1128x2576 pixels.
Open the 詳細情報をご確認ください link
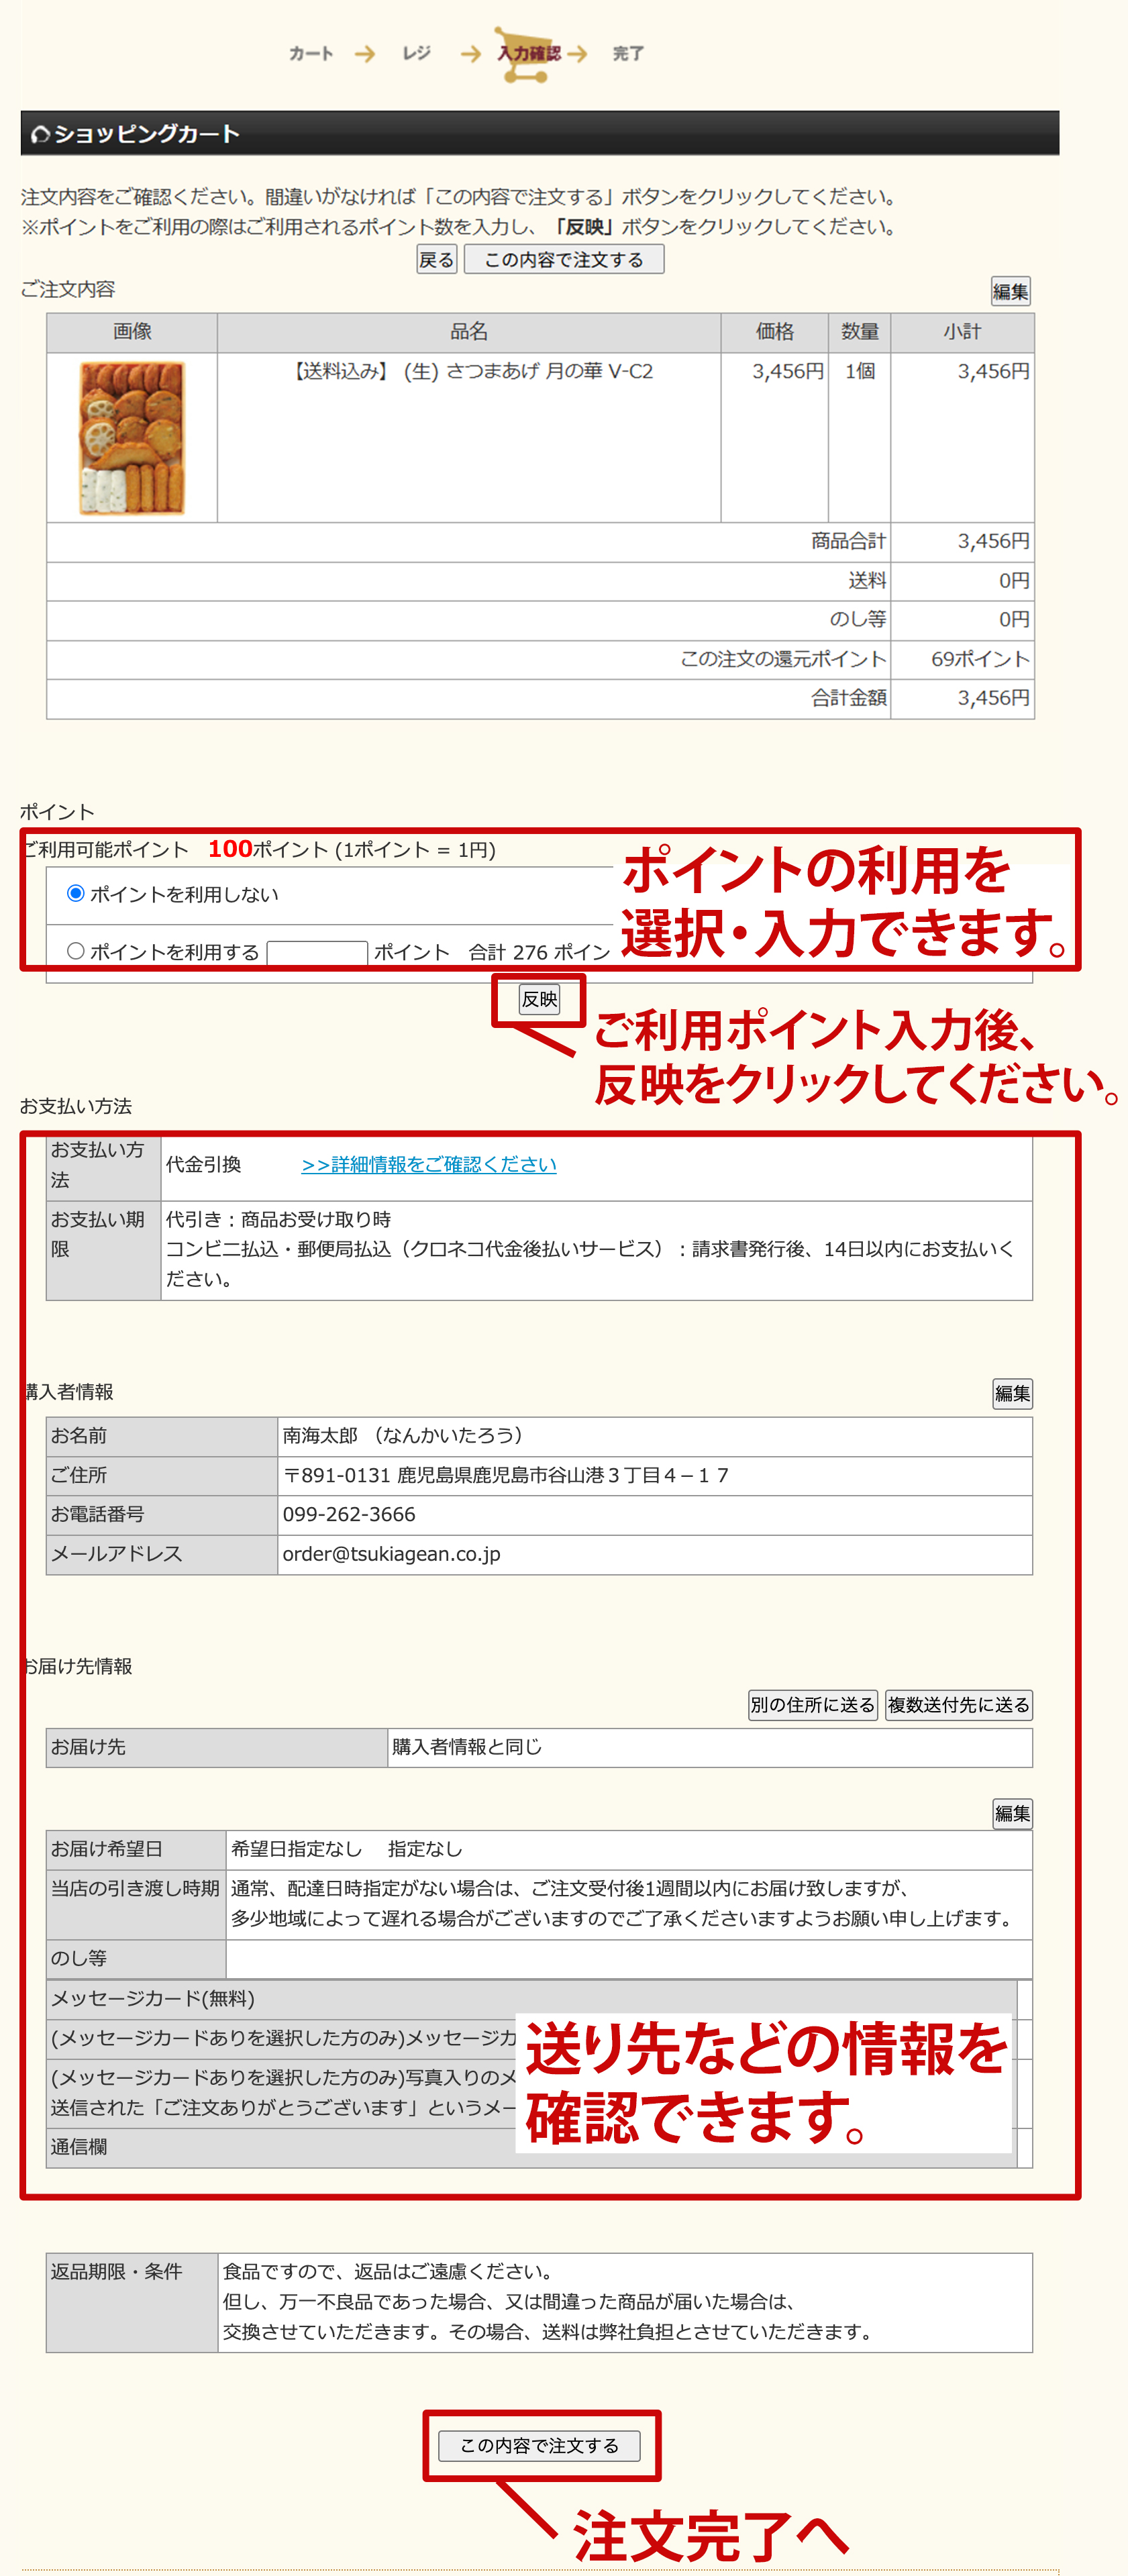(x=428, y=1164)
